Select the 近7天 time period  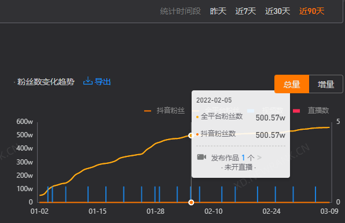245,11
